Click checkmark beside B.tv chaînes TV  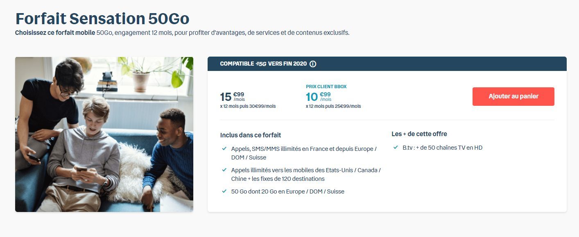396,147
